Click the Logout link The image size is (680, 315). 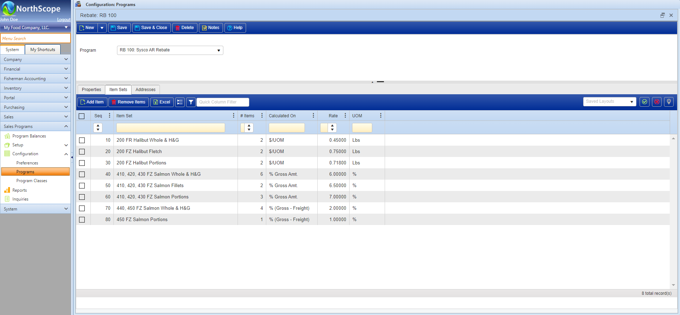(x=64, y=19)
